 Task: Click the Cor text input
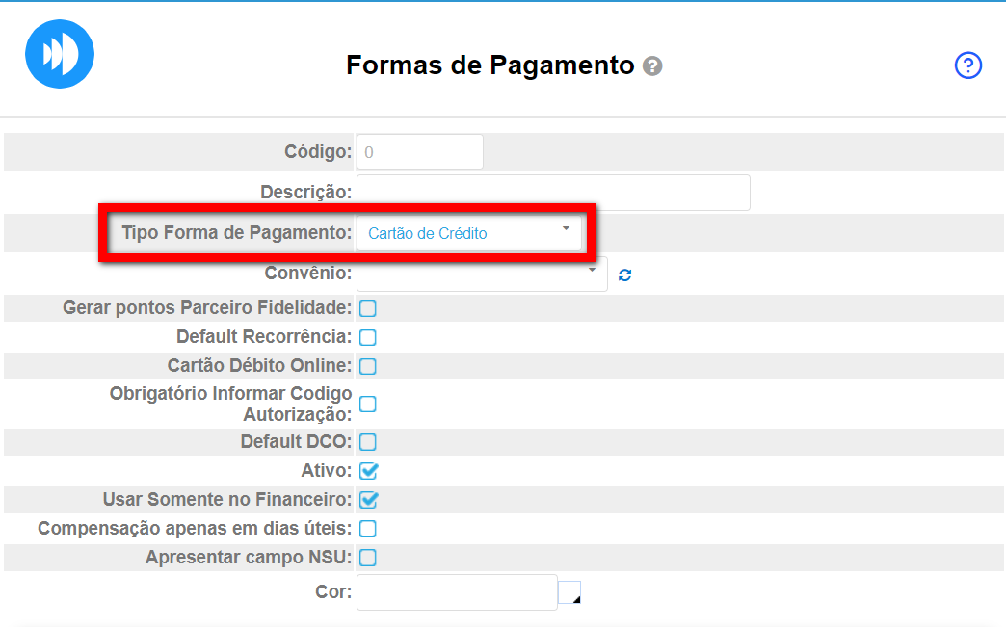tap(457, 592)
